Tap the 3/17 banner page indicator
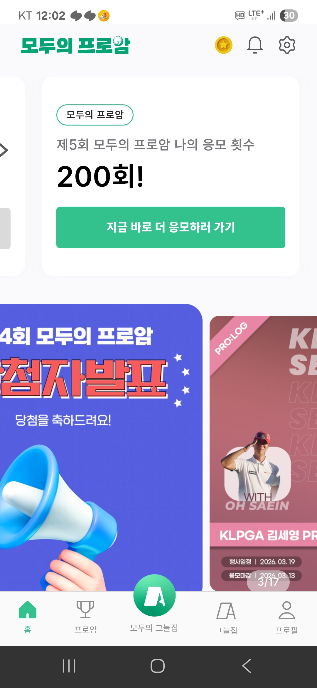Viewport: 317px width, 688px height. tap(268, 582)
